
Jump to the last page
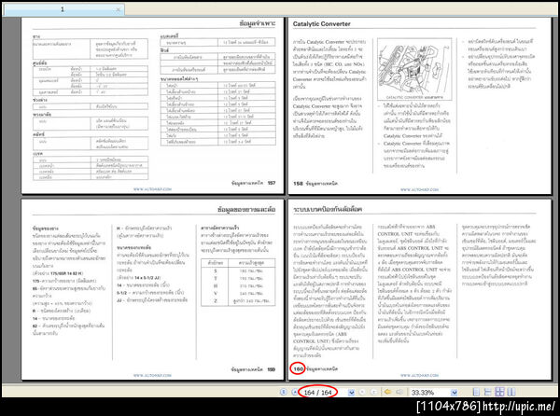pyautogui.click(x=373, y=392)
